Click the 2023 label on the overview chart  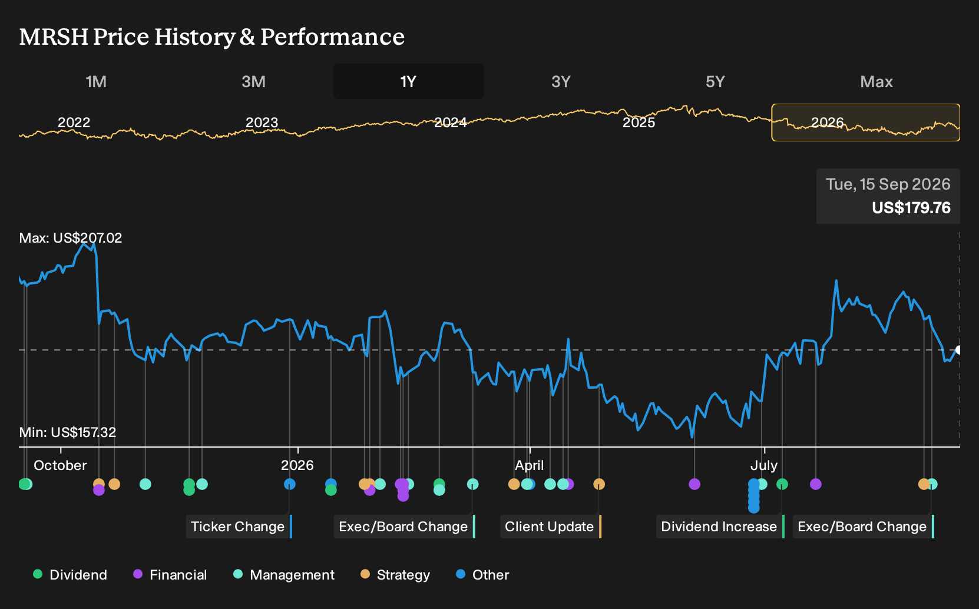pyautogui.click(x=262, y=123)
